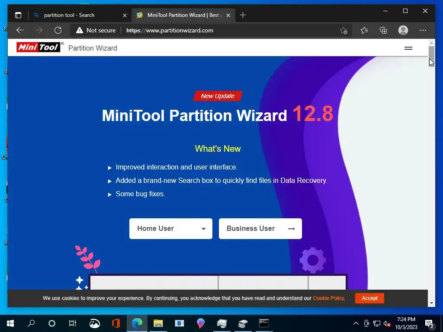
Task: Open the Photos-like app in the taskbar
Action: 95,323
